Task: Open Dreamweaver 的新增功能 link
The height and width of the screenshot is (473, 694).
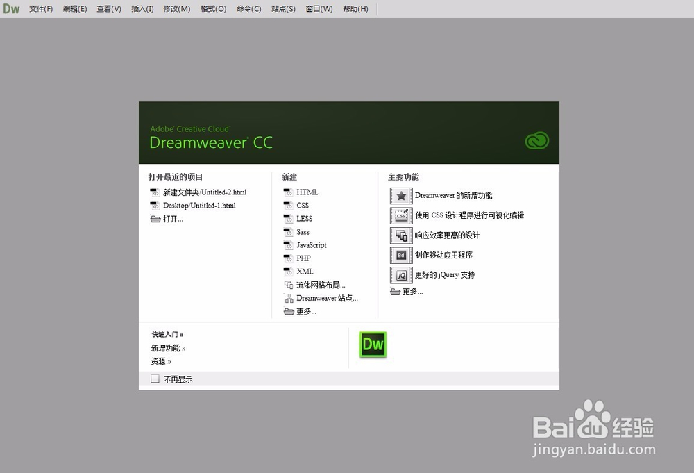Action: (x=454, y=195)
